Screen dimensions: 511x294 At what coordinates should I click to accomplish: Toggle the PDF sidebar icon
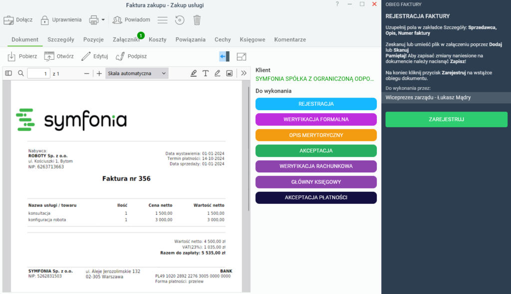point(8,73)
